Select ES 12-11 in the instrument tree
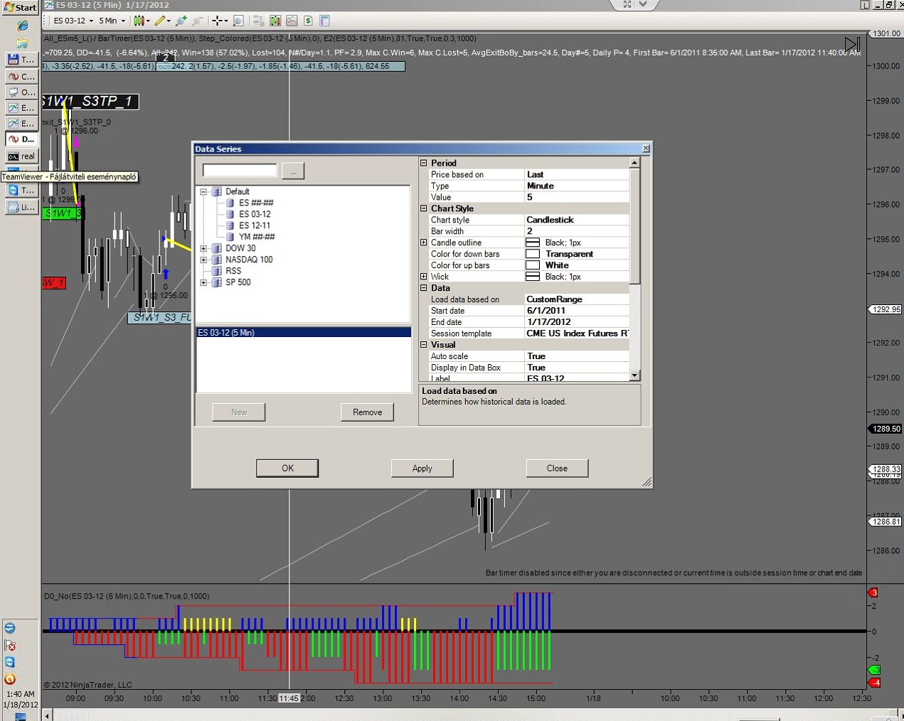Image resolution: width=904 pixels, height=721 pixels. (254, 225)
